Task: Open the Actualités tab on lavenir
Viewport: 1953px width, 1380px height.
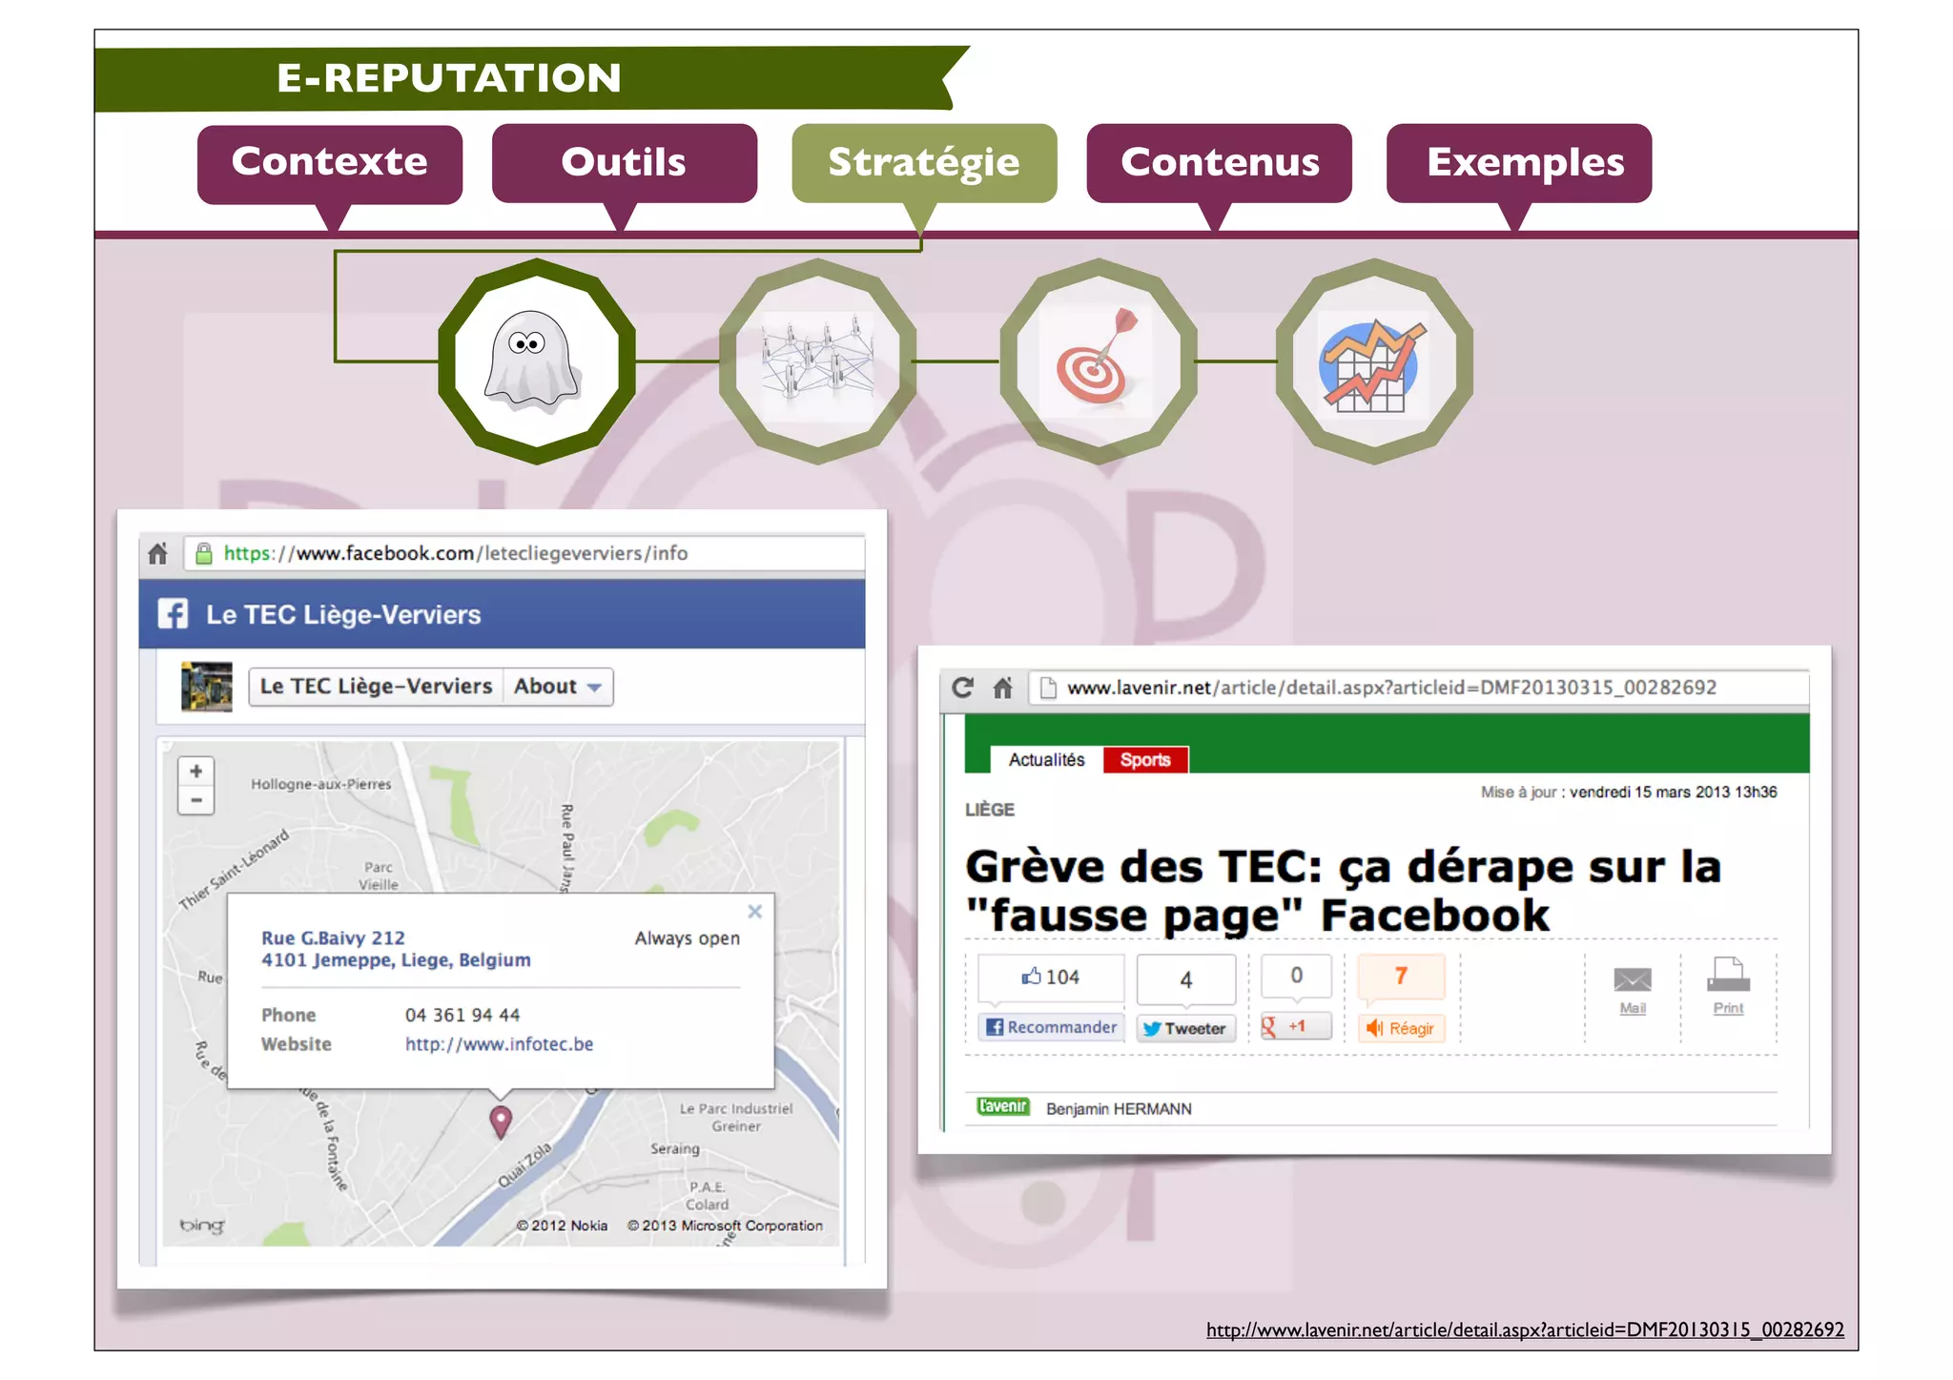Action: click(x=1047, y=760)
